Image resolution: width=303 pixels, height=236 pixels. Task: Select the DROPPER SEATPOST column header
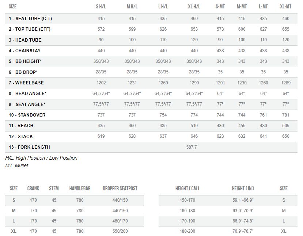point(120,188)
